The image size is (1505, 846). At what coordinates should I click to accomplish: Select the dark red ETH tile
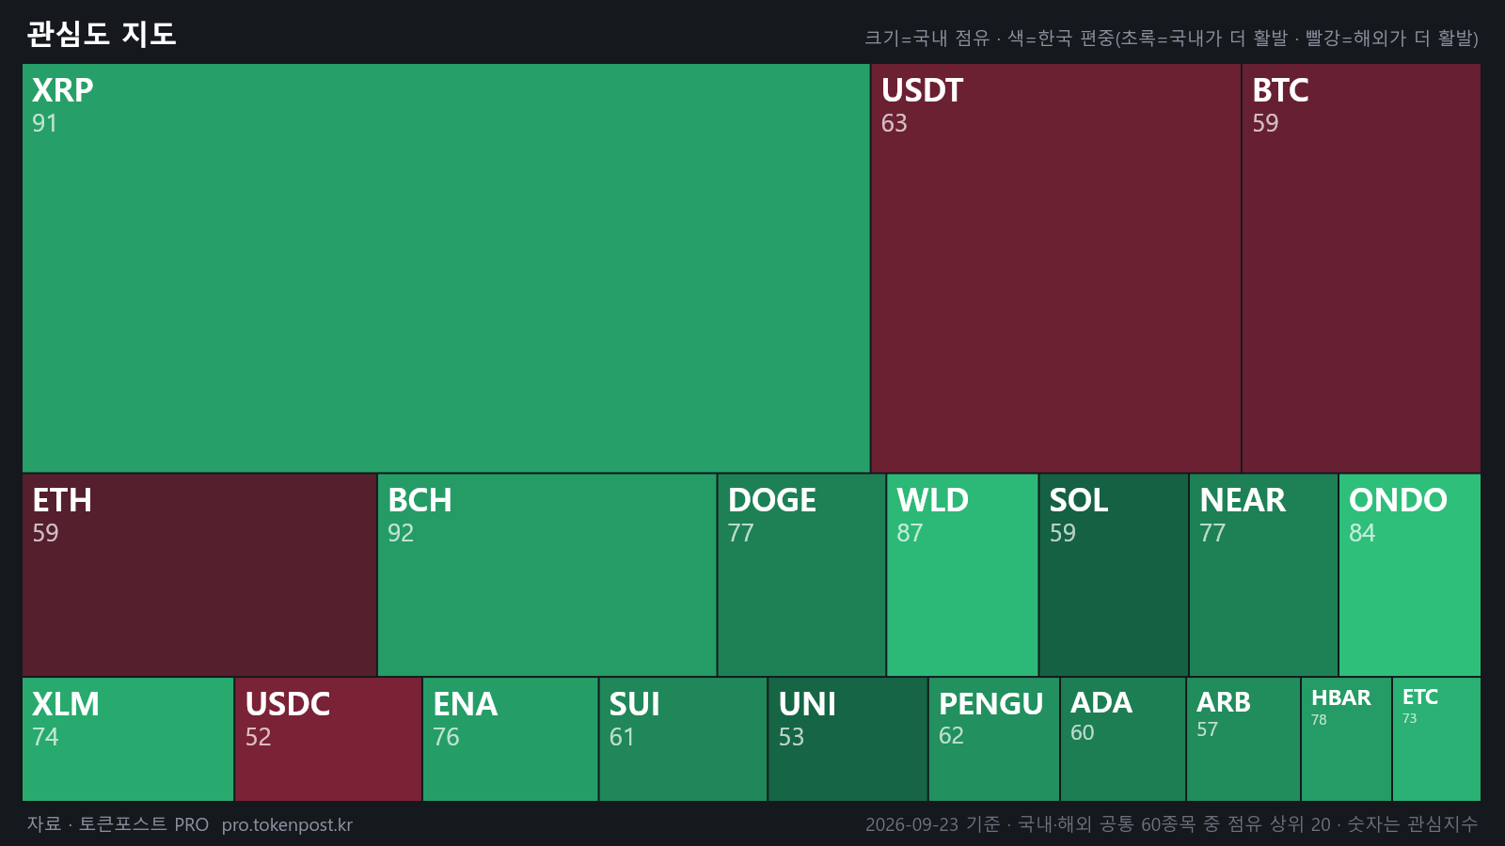199,574
